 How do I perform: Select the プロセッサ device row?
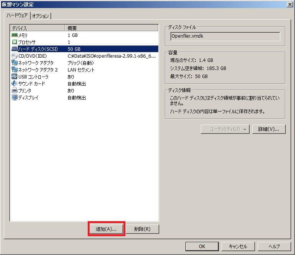(x=84, y=42)
